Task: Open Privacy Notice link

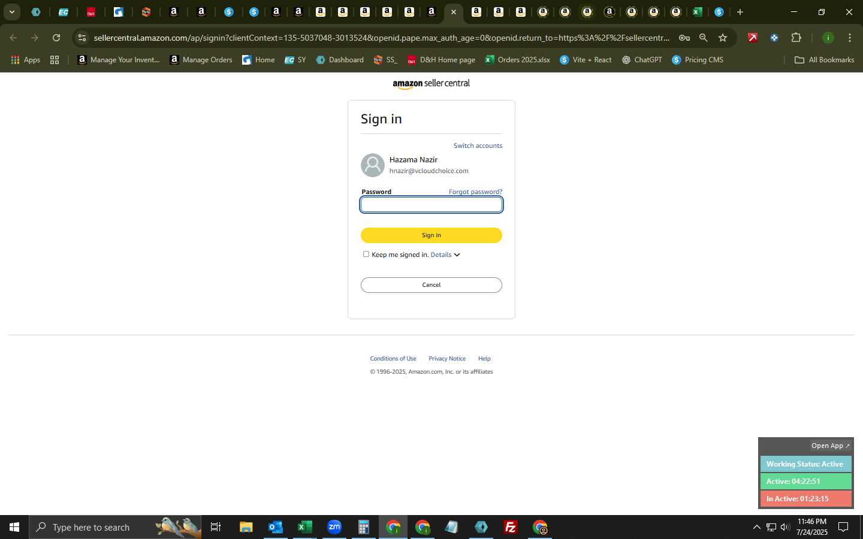Action: (x=447, y=359)
